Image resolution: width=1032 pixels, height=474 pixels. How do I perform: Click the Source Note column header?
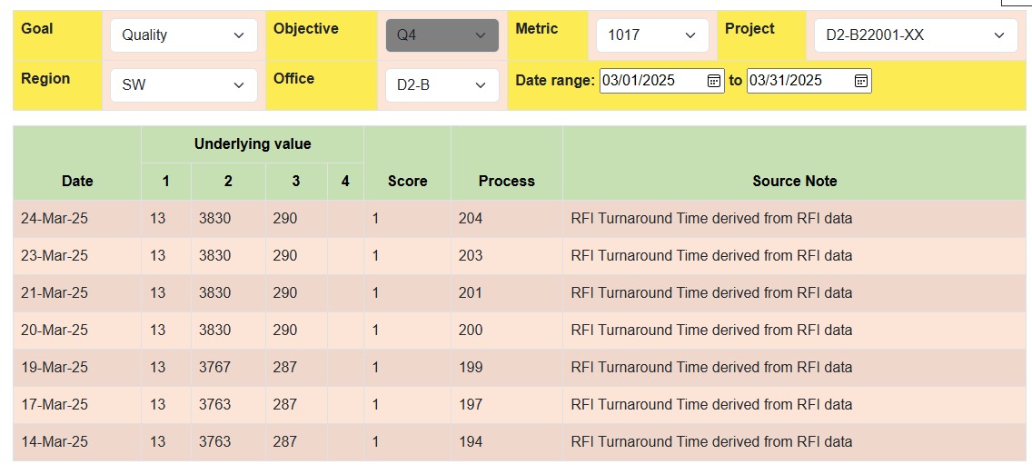point(794,181)
